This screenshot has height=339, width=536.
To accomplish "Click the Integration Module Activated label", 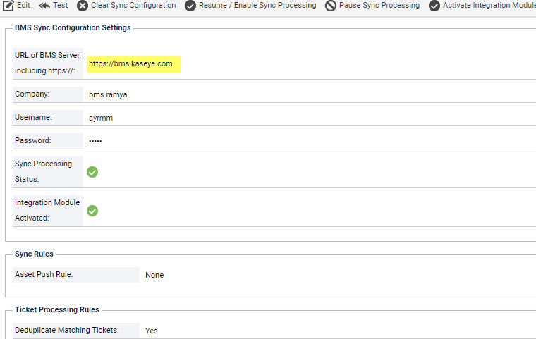I will click(47, 210).
